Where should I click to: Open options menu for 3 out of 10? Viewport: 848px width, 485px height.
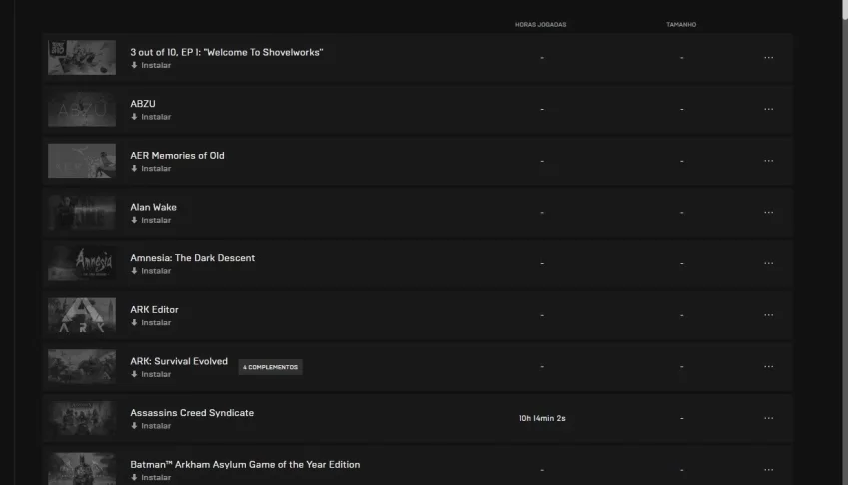coord(768,58)
